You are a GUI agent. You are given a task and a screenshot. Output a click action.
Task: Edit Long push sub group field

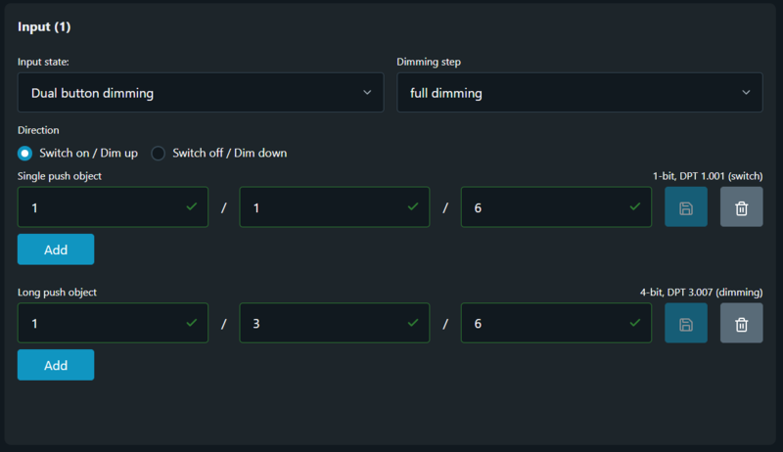(545, 323)
